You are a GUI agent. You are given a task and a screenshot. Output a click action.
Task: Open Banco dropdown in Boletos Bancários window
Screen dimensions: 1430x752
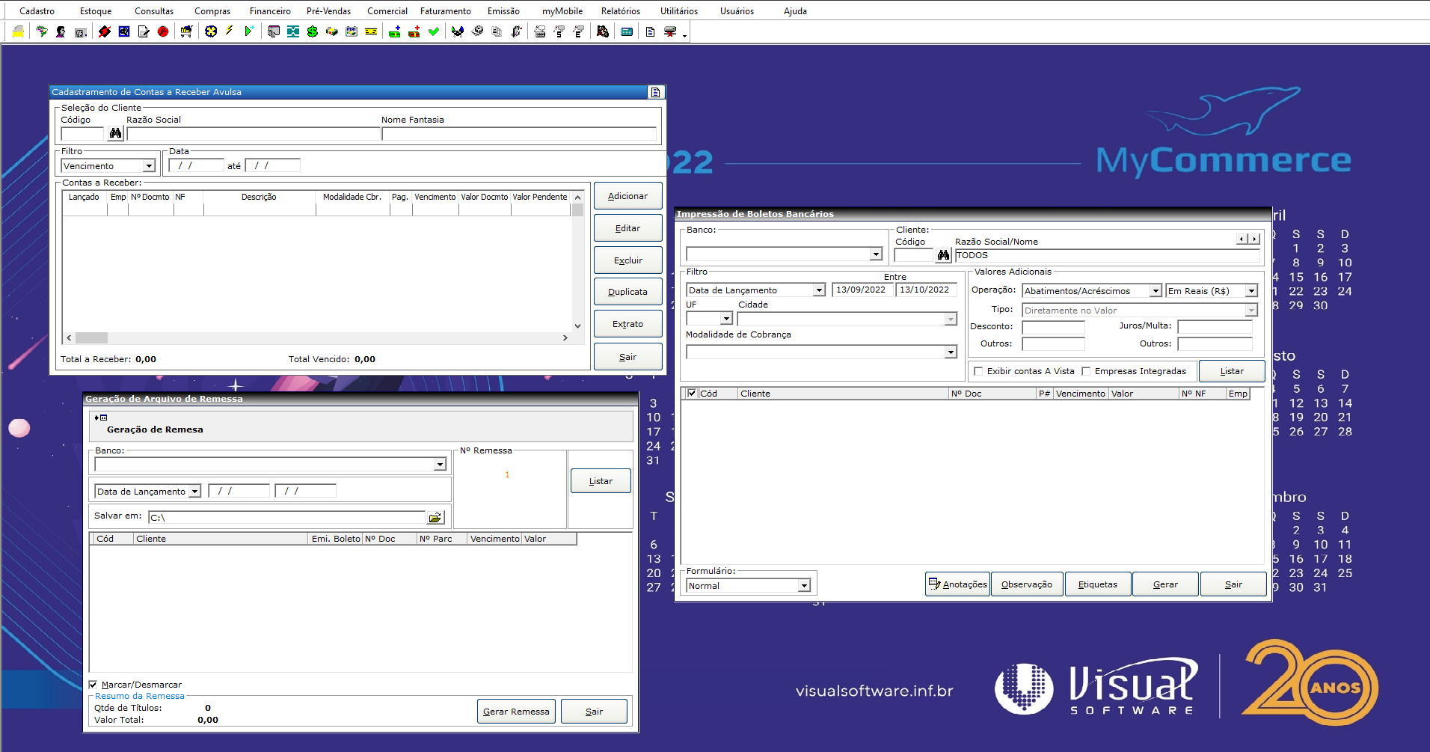tap(876, 254)
